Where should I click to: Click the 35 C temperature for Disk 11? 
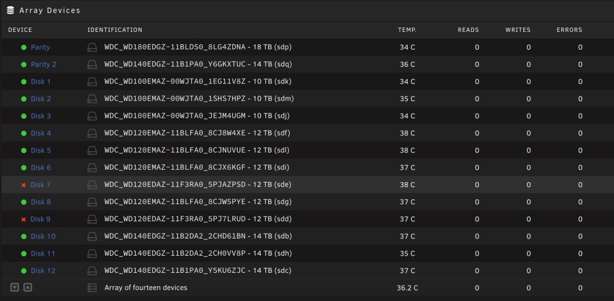pyautogui.click(x=407, y=254)
